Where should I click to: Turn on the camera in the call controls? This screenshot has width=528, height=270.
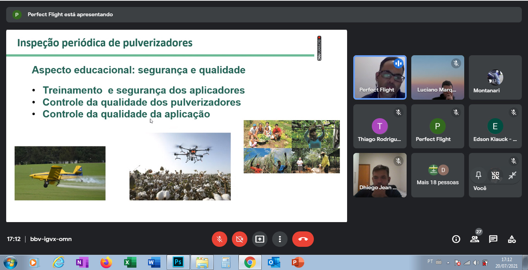pyautogui.click(x=240, y=239)
